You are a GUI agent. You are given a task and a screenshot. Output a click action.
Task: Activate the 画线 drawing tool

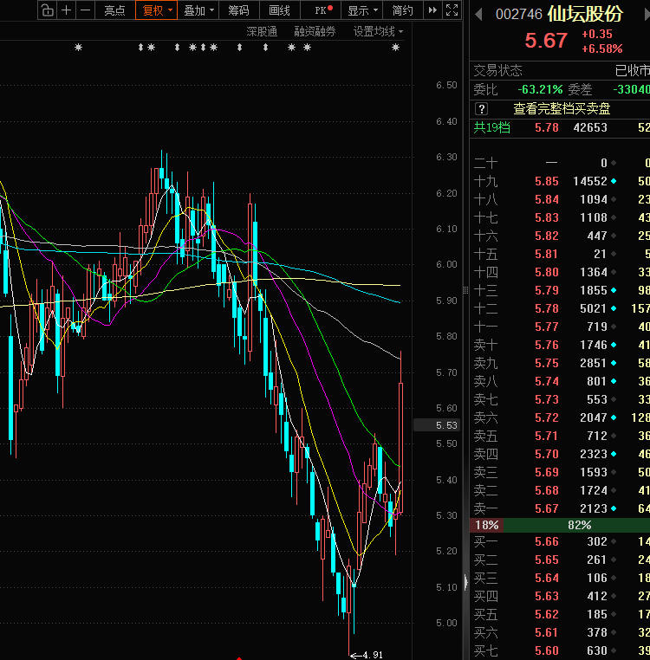click(x=279, y=10)
